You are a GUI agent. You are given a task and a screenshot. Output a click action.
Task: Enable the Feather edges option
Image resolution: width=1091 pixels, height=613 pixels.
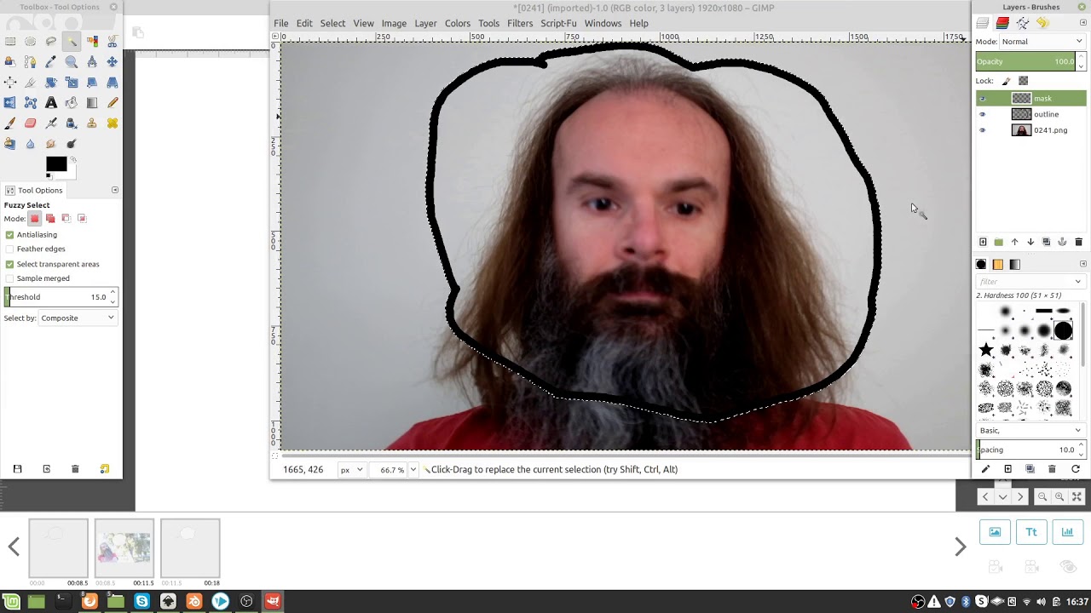pos(9,249)
